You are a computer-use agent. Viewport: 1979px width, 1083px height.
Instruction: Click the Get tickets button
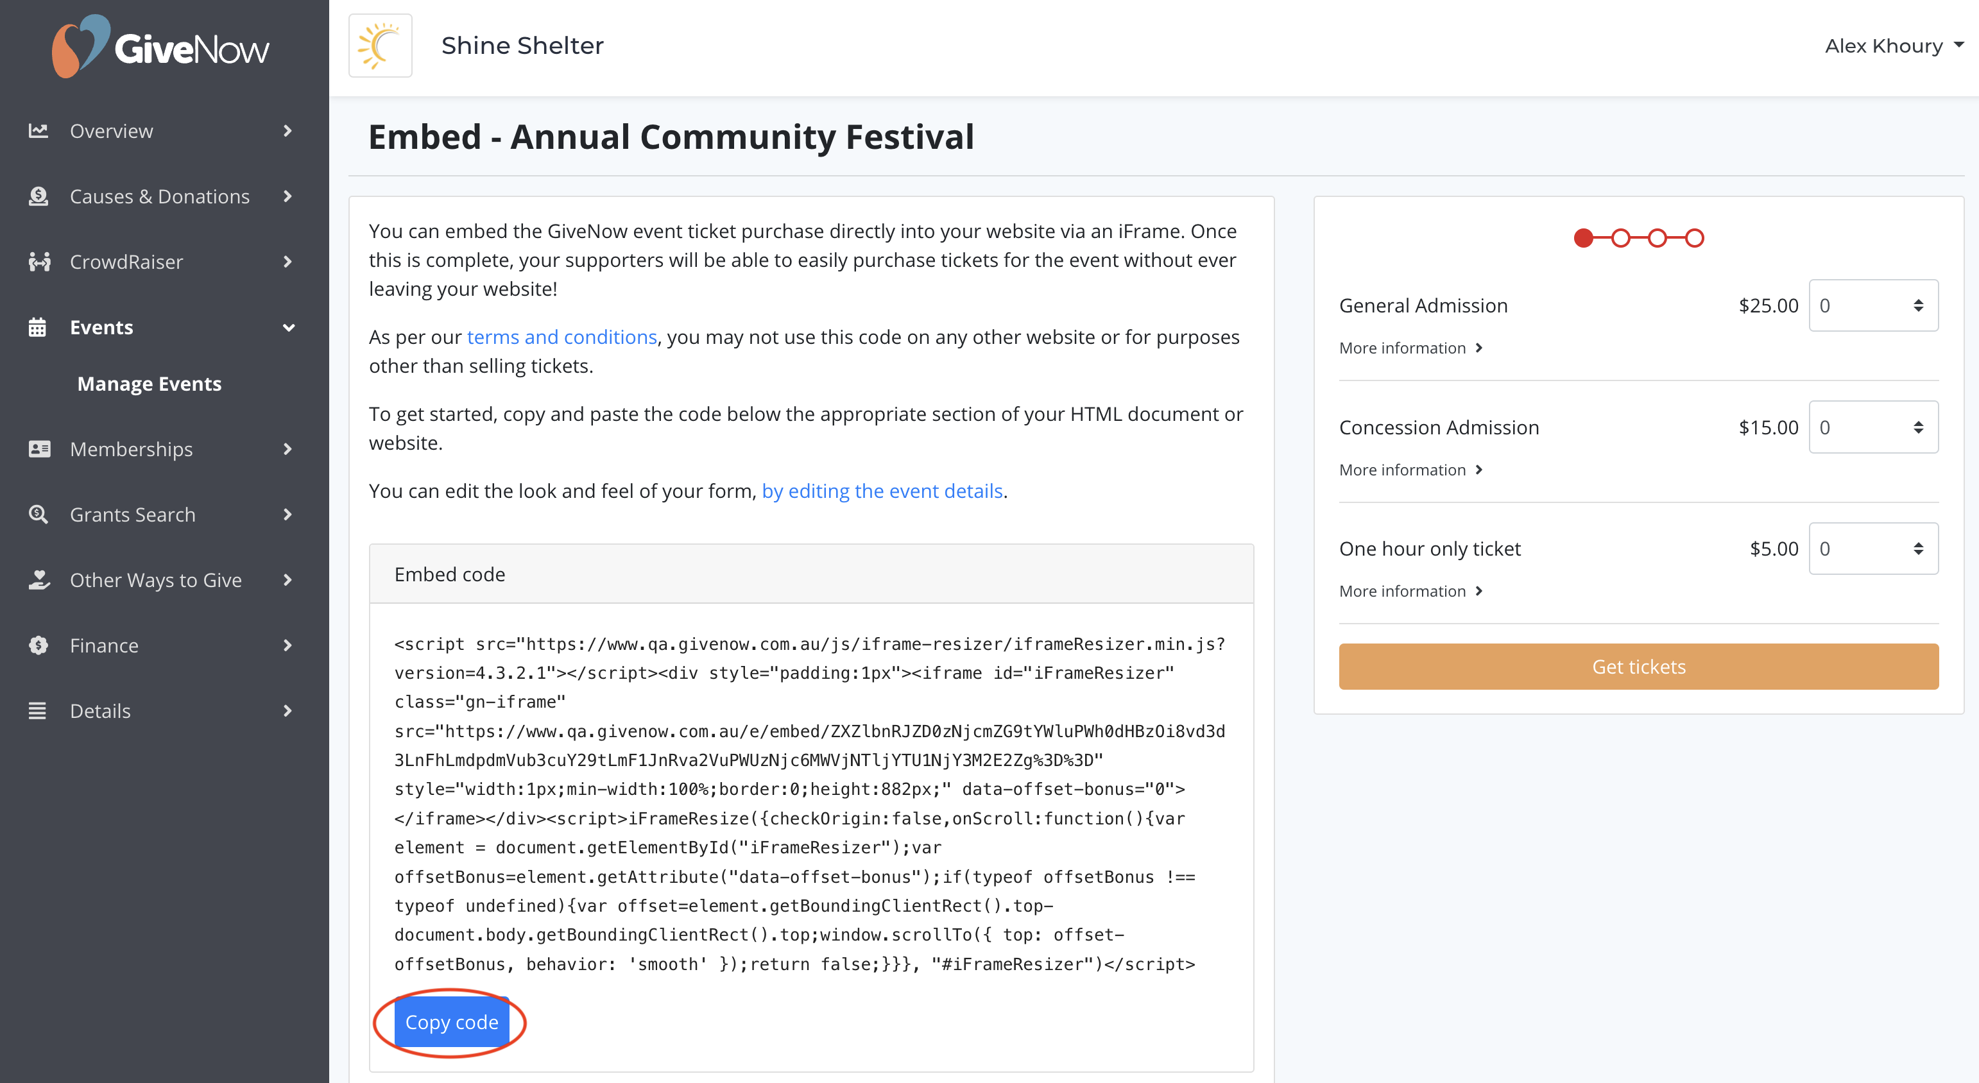(x=1639, y=667)
